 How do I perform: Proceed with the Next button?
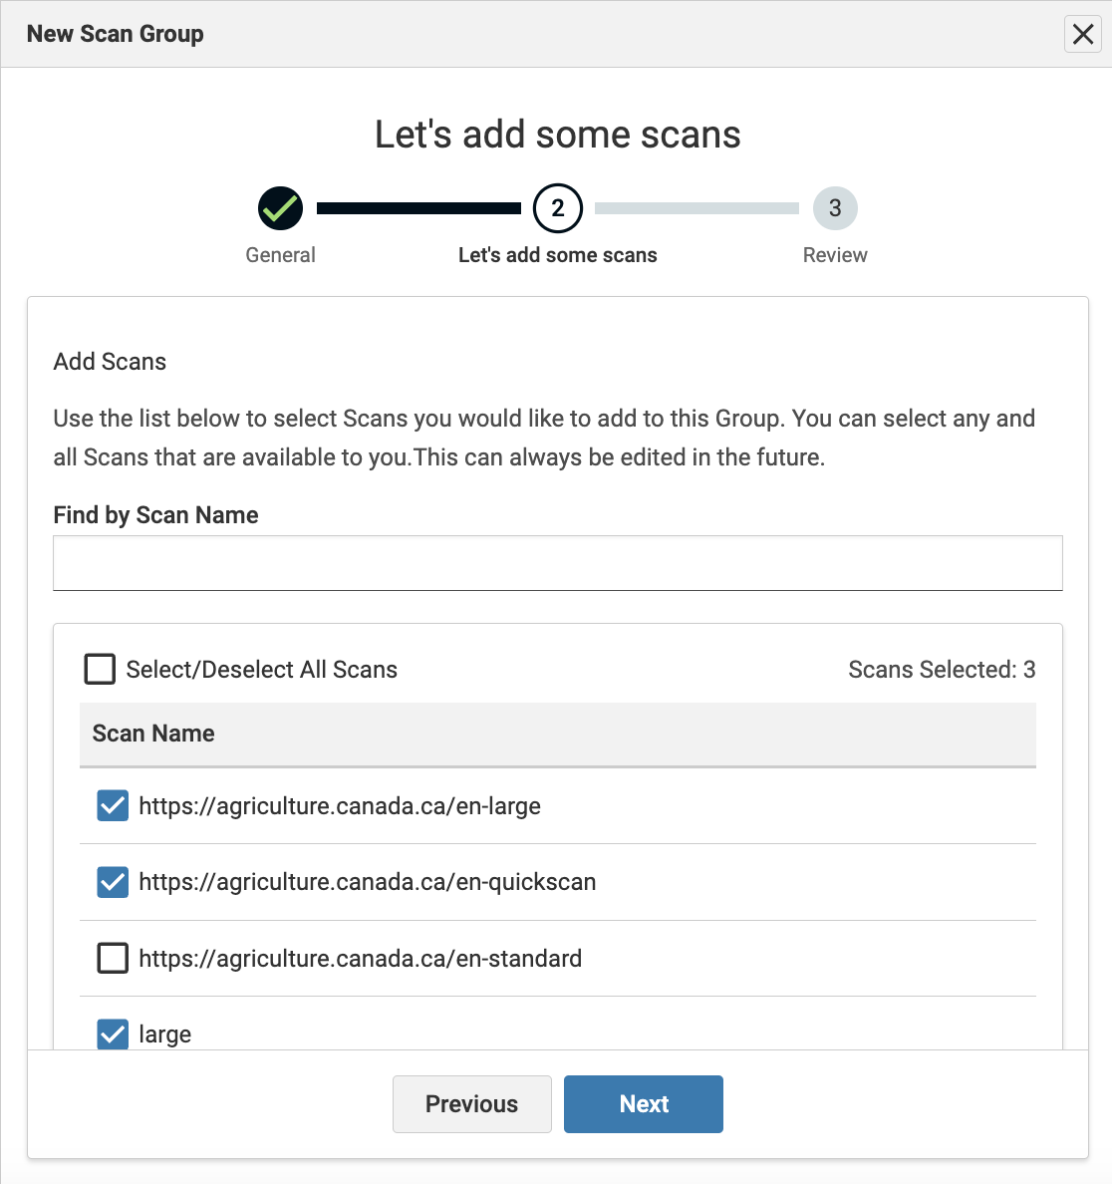click(644, 1104)
